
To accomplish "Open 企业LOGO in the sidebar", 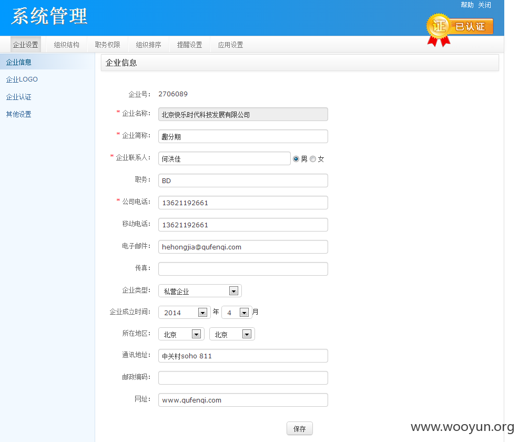I will [22, 79].
